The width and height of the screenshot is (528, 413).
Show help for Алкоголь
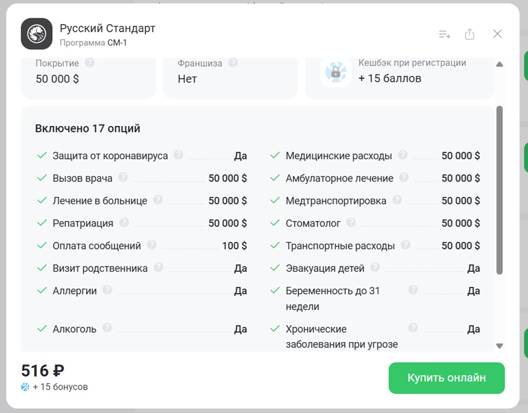pos(107,328)
